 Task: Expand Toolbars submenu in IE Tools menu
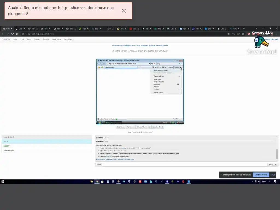[166, 89]
